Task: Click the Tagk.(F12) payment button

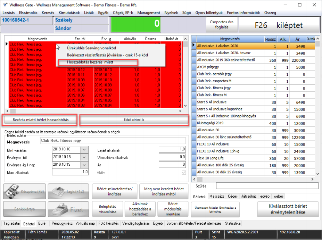Action: coord(68,191)
